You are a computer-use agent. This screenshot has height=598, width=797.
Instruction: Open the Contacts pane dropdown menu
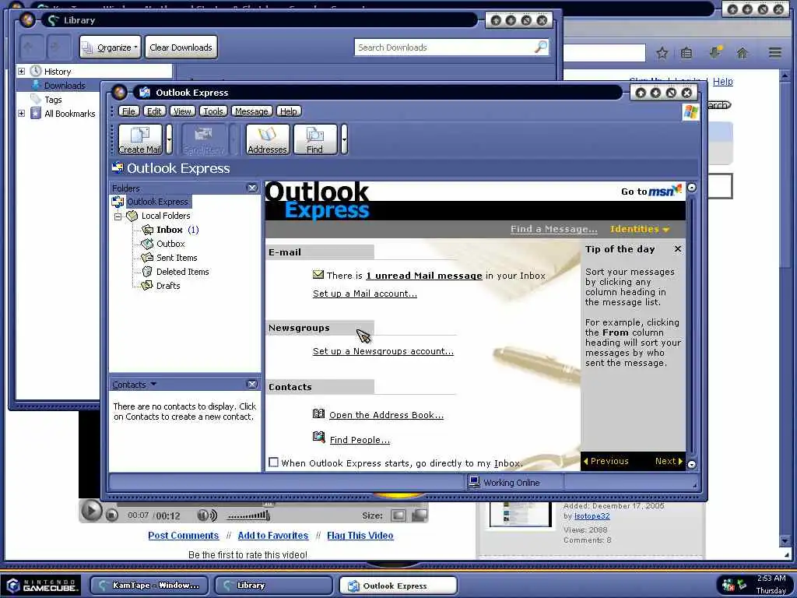coord(153,385)
